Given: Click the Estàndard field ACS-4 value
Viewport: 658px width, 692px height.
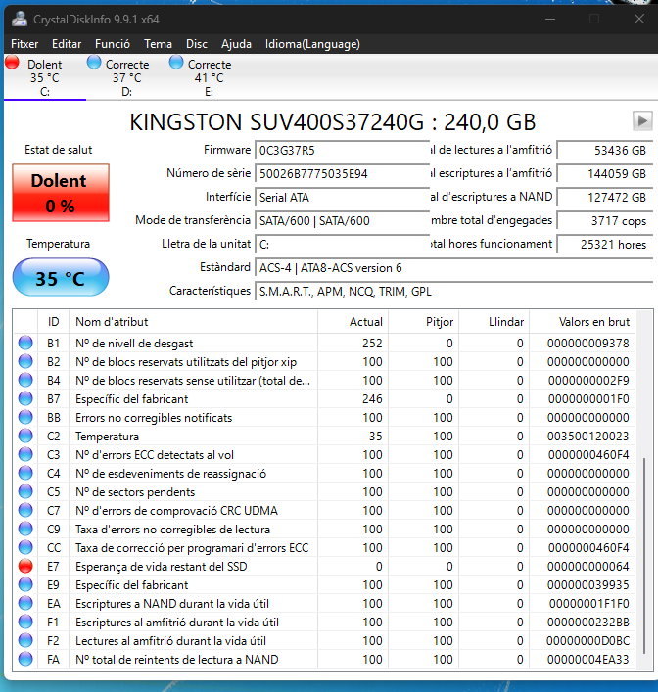Looking at the screenshot, I should pos(454,268).
